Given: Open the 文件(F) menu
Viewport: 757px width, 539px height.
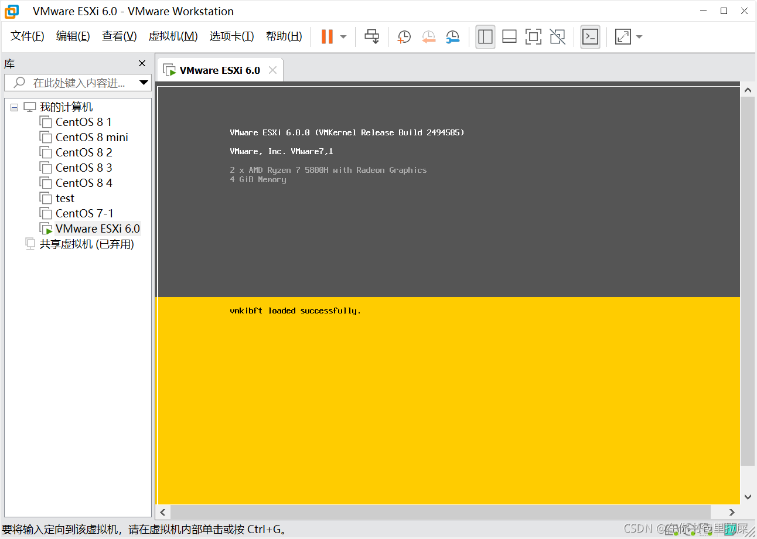Looking at the screenshot, I should (28, 36).
